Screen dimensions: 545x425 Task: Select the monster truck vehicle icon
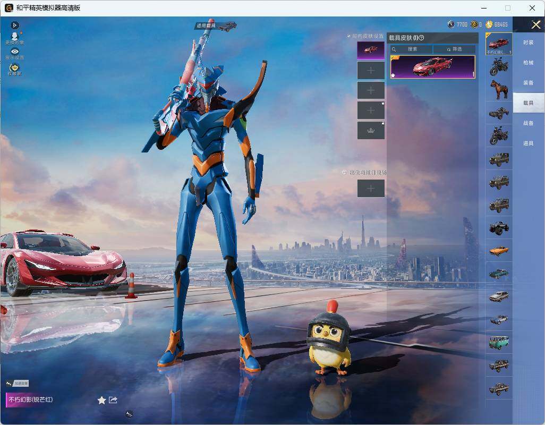pyautogui.click(x=499, y=227)
